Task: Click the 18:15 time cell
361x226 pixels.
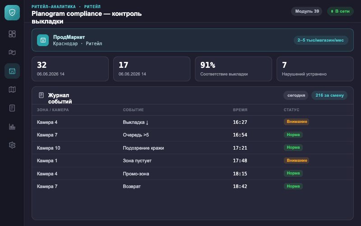Action: click(240, 174)
